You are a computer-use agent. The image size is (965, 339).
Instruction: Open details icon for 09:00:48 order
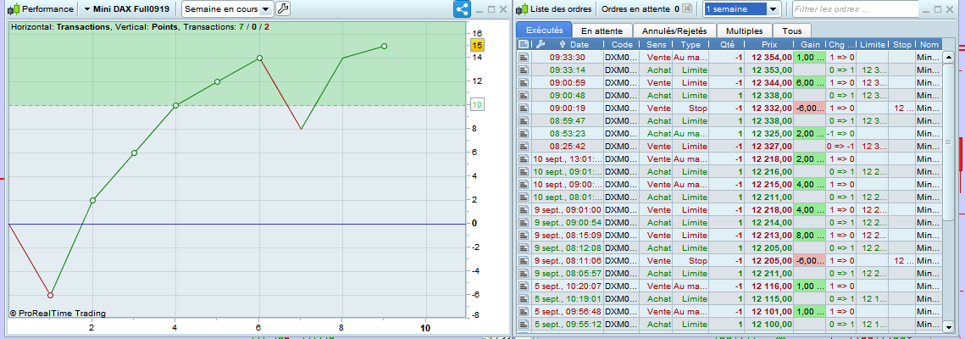(524, 96)
